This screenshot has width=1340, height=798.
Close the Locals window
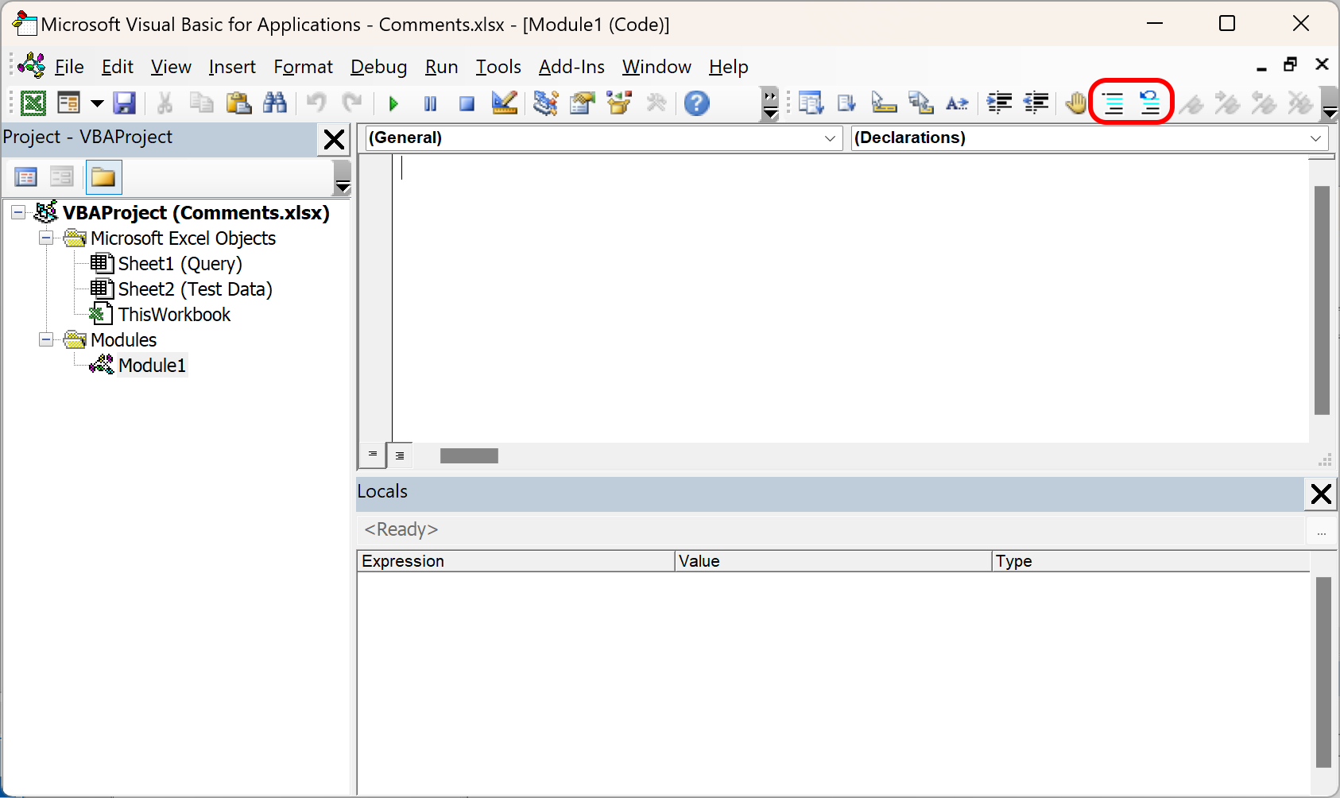tap(1321, 494)
